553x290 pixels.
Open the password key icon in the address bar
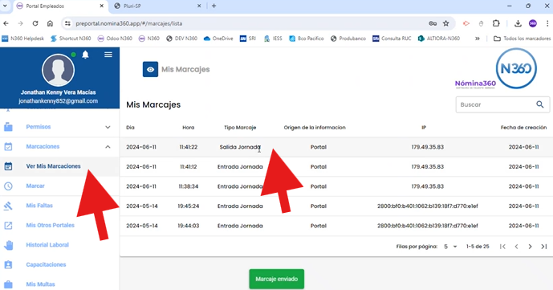(433, 23)
